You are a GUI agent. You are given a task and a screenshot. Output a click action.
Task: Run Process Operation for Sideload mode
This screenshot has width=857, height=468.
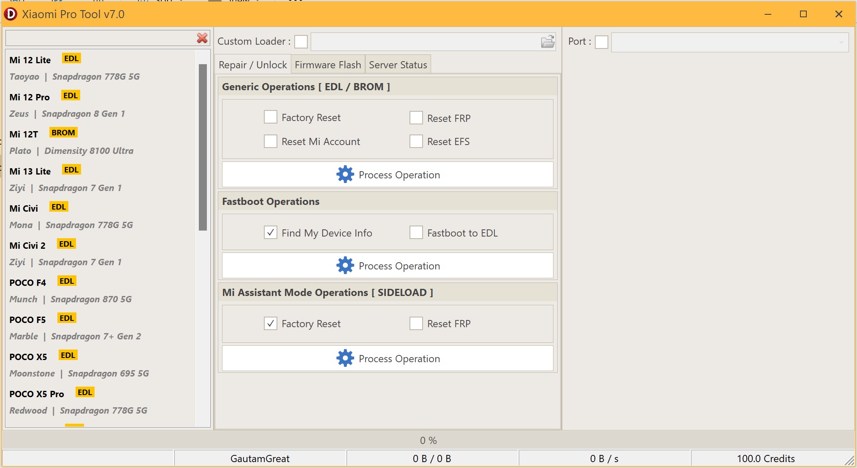388,358
